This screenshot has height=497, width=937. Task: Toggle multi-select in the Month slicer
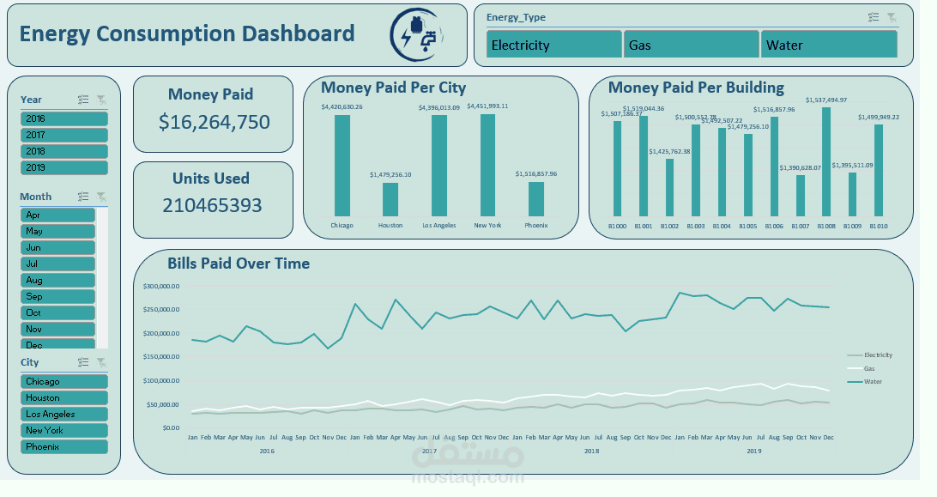[83, 197]
